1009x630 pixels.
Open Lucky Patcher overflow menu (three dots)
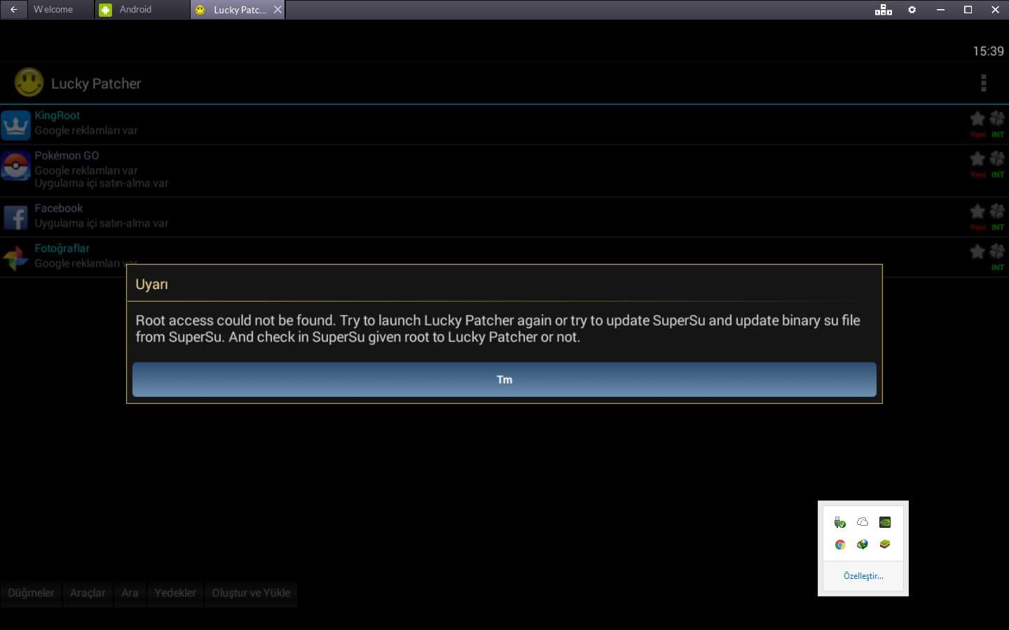coord(984,83)
